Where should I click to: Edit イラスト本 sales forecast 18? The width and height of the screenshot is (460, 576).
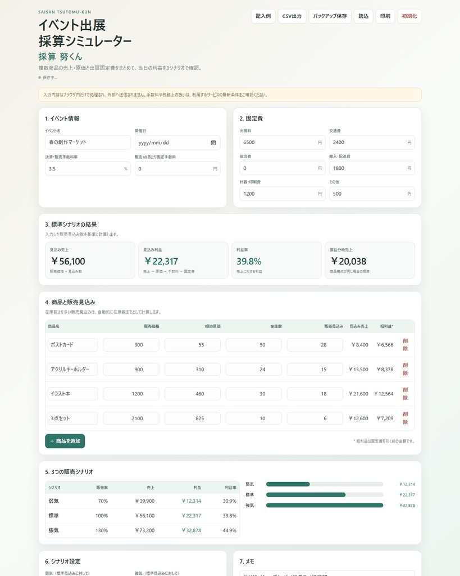pyautogui.click(x=315, y=393)
